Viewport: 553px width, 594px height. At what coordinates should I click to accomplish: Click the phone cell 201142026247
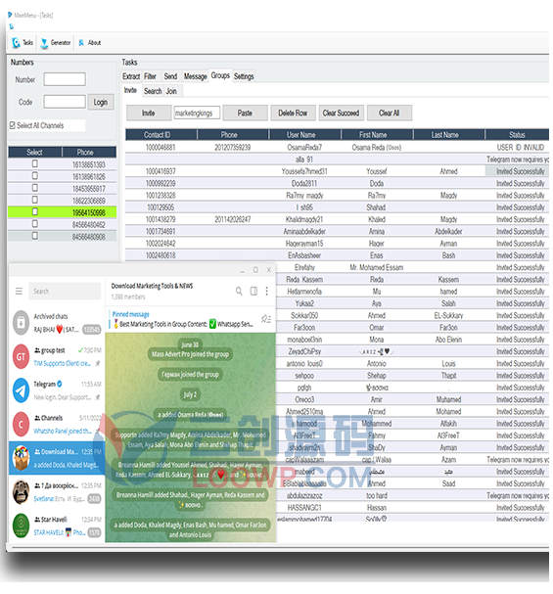tap(233, 219)
